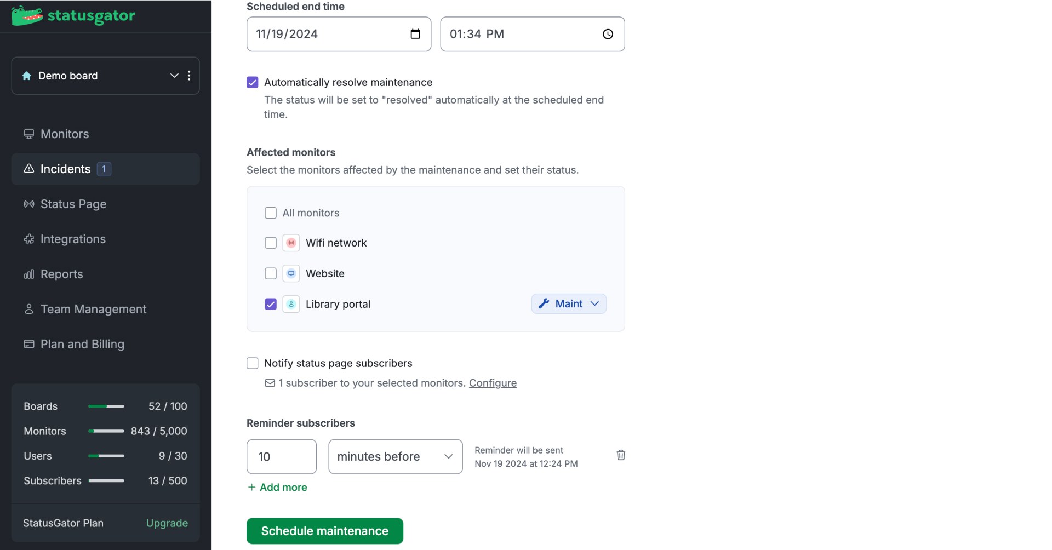
Task: Click the Users usage progress bar
Action: (106, 456)
